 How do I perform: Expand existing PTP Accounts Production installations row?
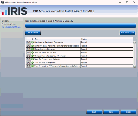29,66
